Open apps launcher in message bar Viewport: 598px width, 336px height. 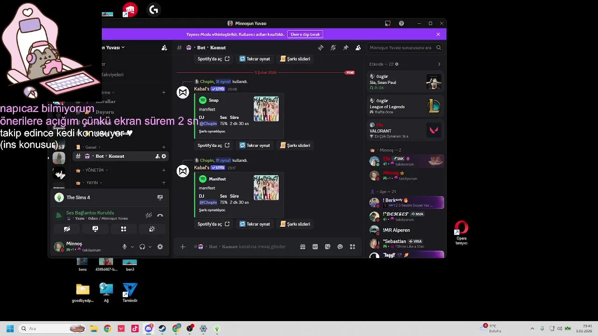[x=353, y=247]
